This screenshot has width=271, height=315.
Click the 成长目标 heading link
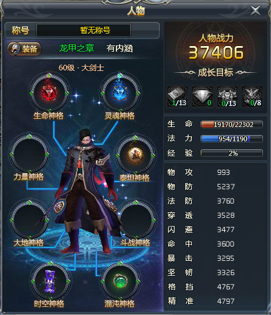(216, 73)
